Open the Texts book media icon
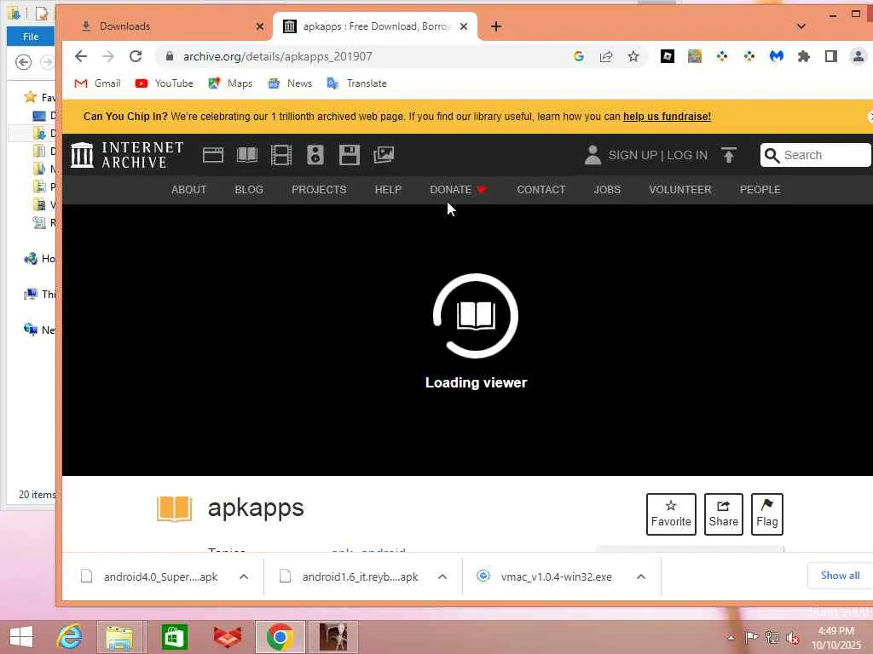This screenshot has height=654, width=873. pos(246,155)
